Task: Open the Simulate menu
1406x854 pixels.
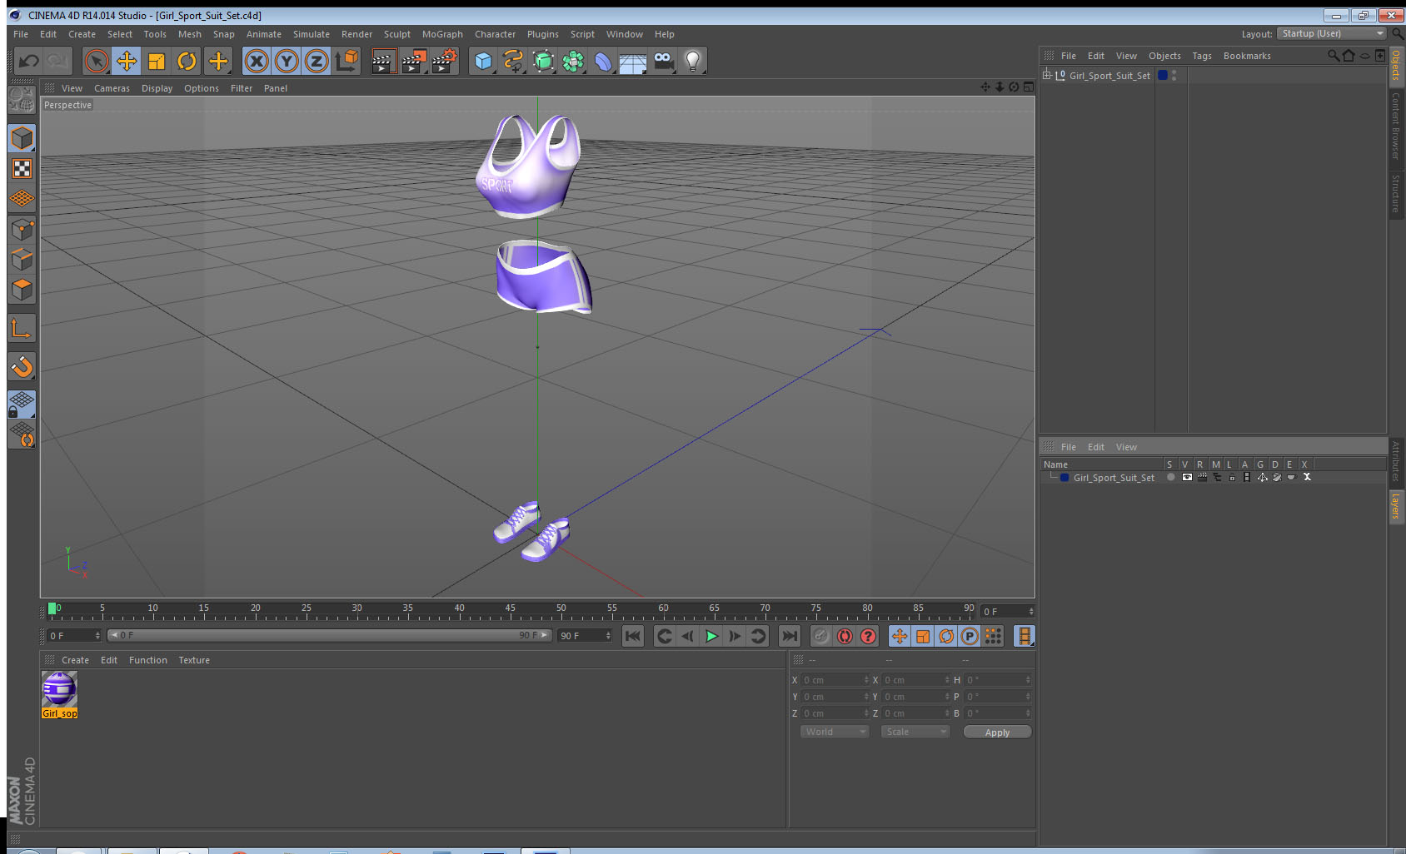Action: click(x=311, y=34)
